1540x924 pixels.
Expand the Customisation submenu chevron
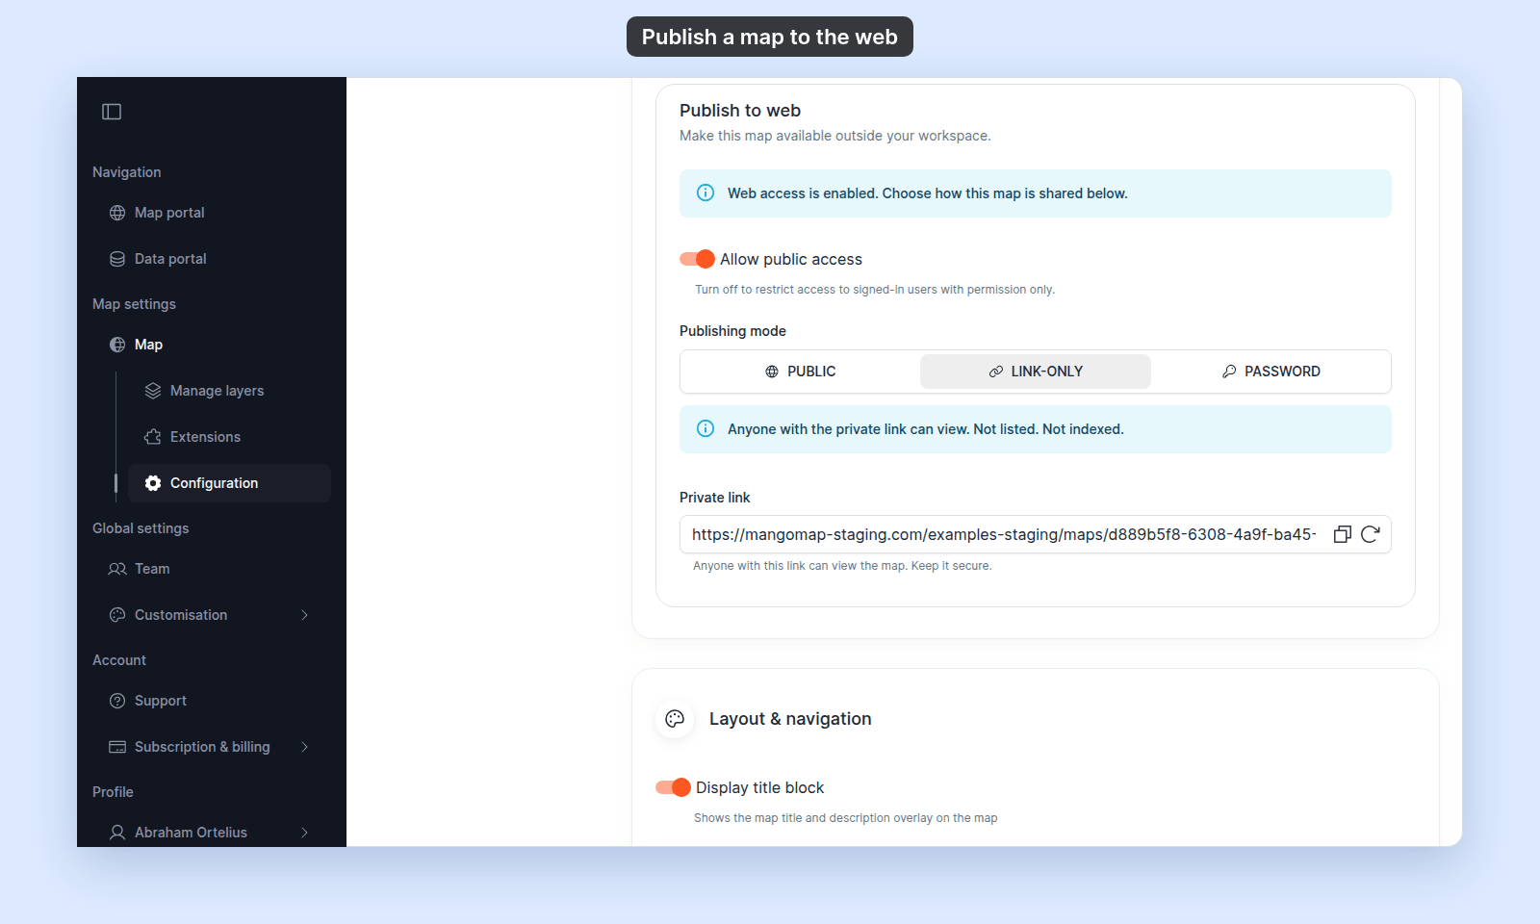(x=304, y=615)
